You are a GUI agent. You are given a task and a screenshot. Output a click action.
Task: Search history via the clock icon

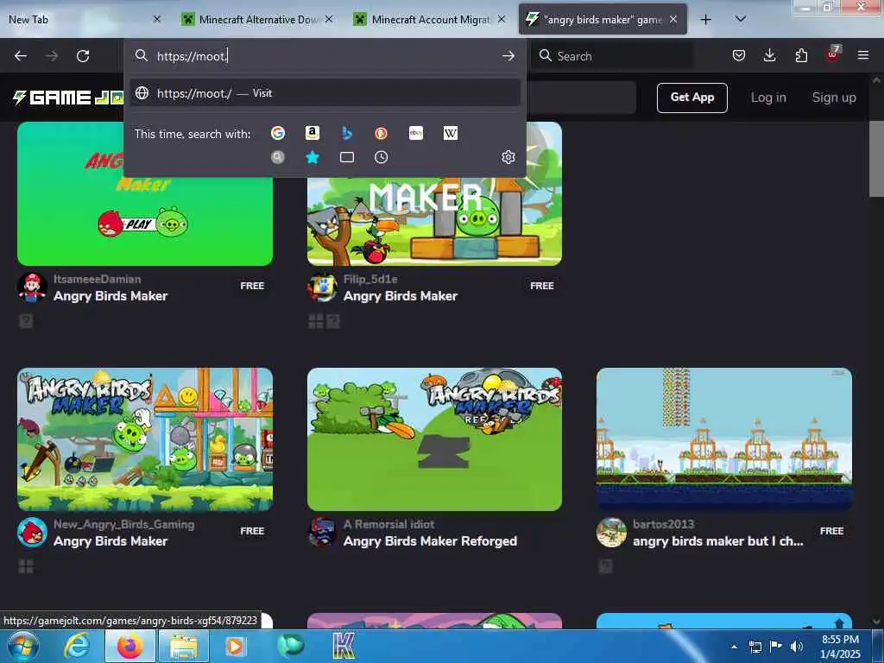[x=381, y=157]
